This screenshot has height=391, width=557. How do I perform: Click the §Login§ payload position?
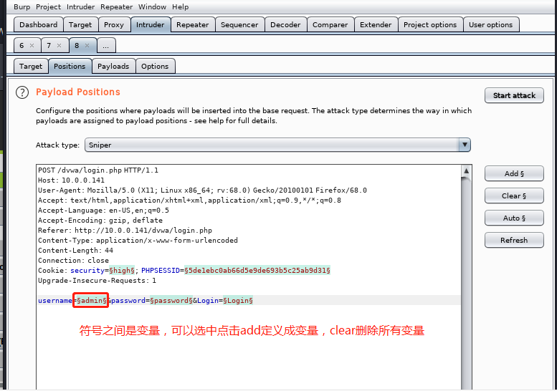(238, 301)
